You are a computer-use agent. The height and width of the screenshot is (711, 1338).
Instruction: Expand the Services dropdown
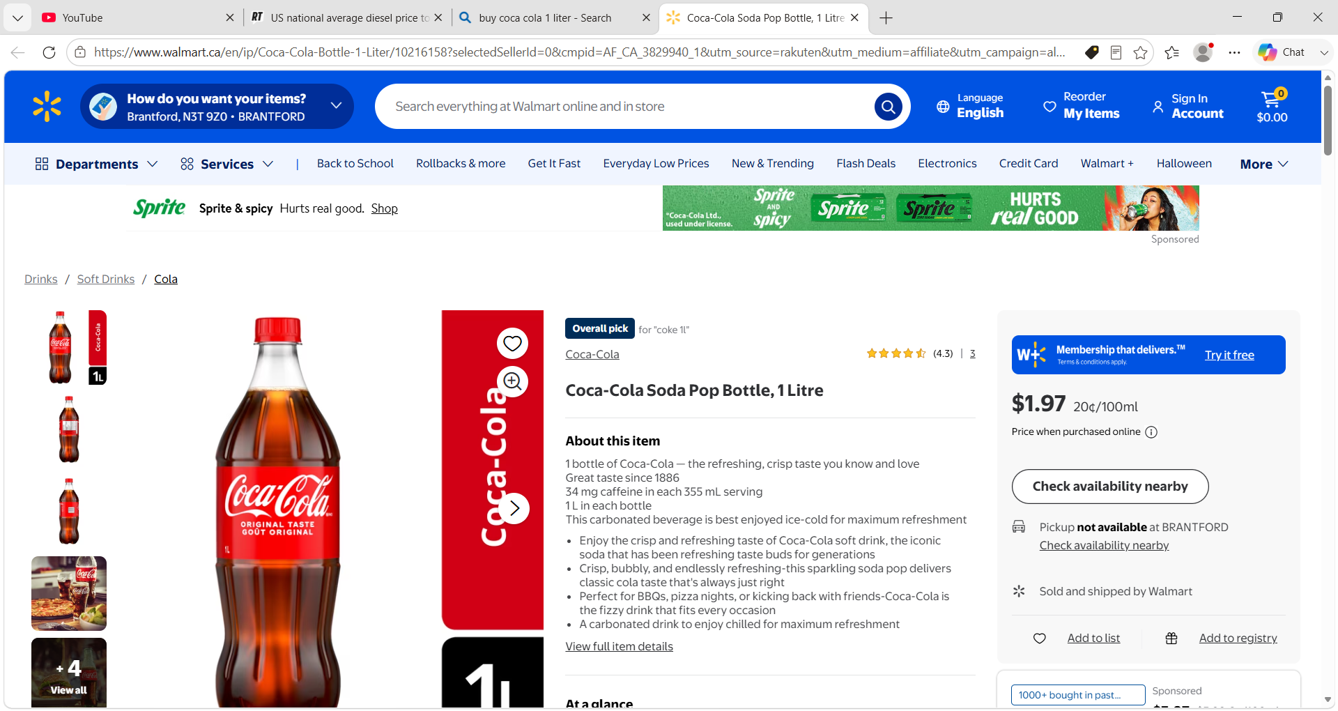226,164
